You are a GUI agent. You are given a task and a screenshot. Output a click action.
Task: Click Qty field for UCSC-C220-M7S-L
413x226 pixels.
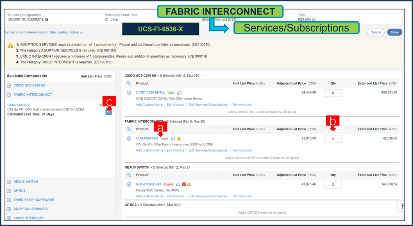click(x=333, y=93)
